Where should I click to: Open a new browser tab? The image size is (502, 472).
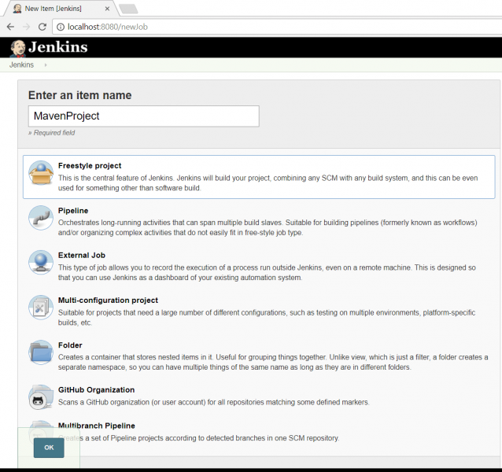[x=127, y=9]
